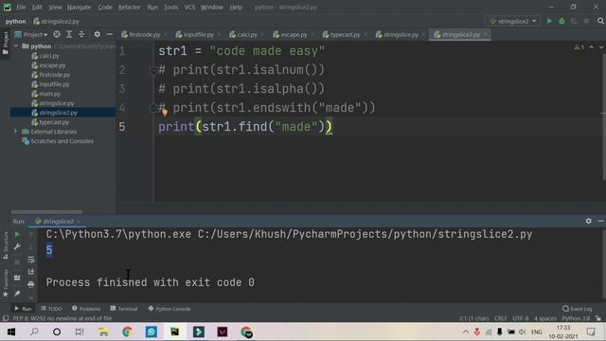Click the CRLF line separator in status bar

coord(501,318)
